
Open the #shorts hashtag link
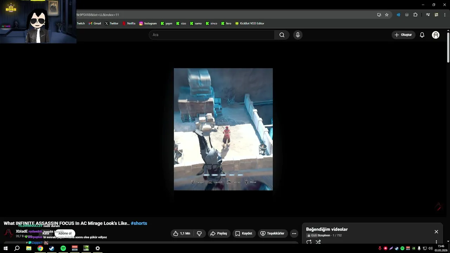139,223
